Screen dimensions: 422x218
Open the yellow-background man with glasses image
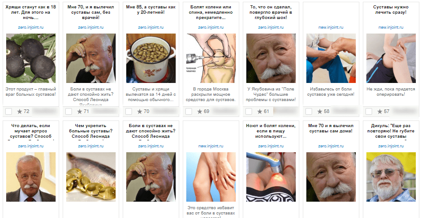point(391,177)
